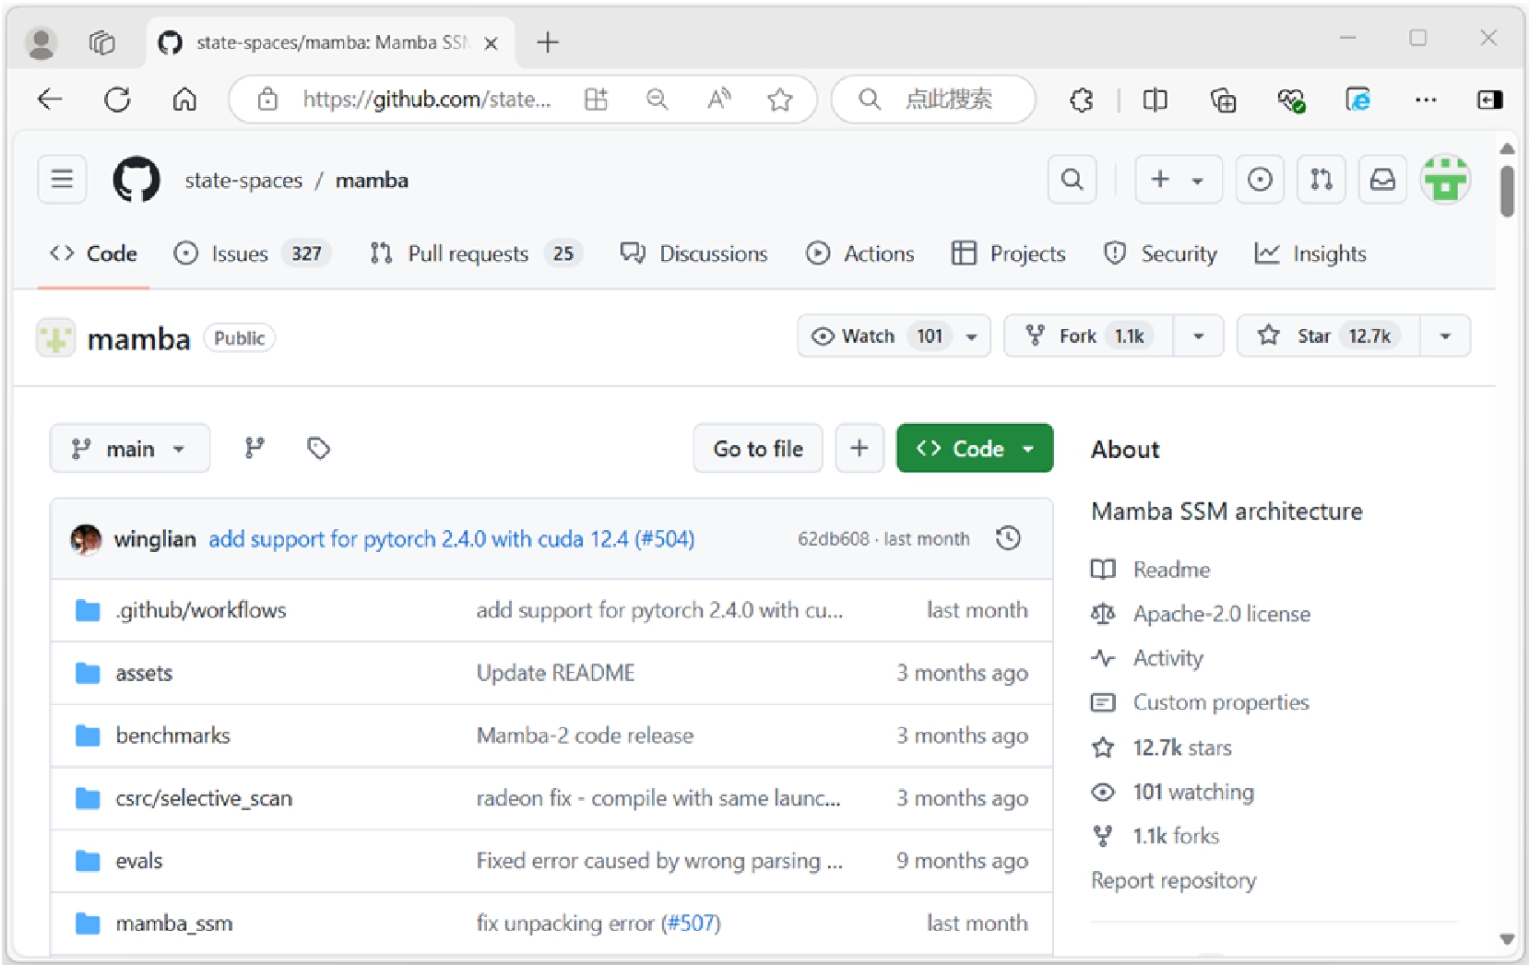Expand the Fork options dropdown arrow

pyautogui.click(x=1199, y=335)
